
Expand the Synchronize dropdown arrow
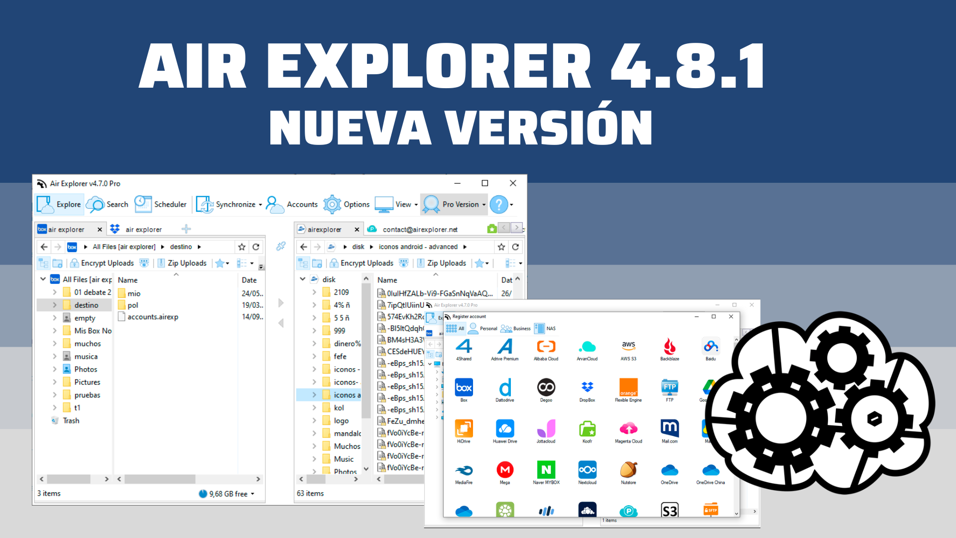coord(260,204)
